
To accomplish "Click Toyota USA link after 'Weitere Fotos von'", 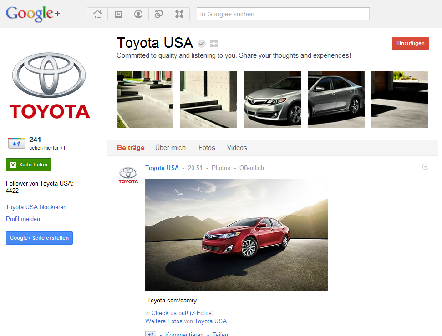I will (211, 321).
